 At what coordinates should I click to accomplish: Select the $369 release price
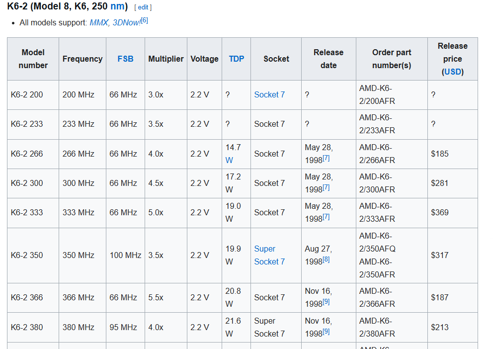point(439,212)
